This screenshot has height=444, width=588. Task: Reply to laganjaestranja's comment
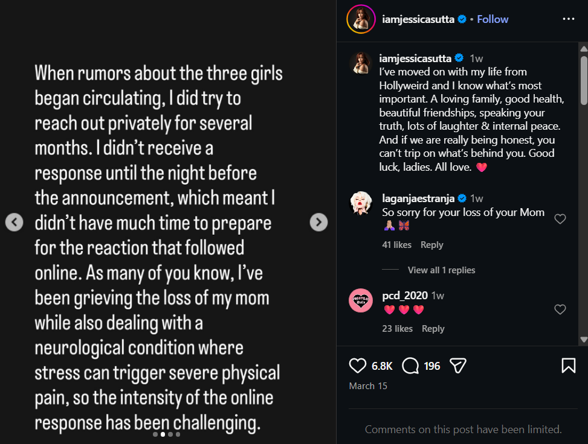click(x=431, y=245)
